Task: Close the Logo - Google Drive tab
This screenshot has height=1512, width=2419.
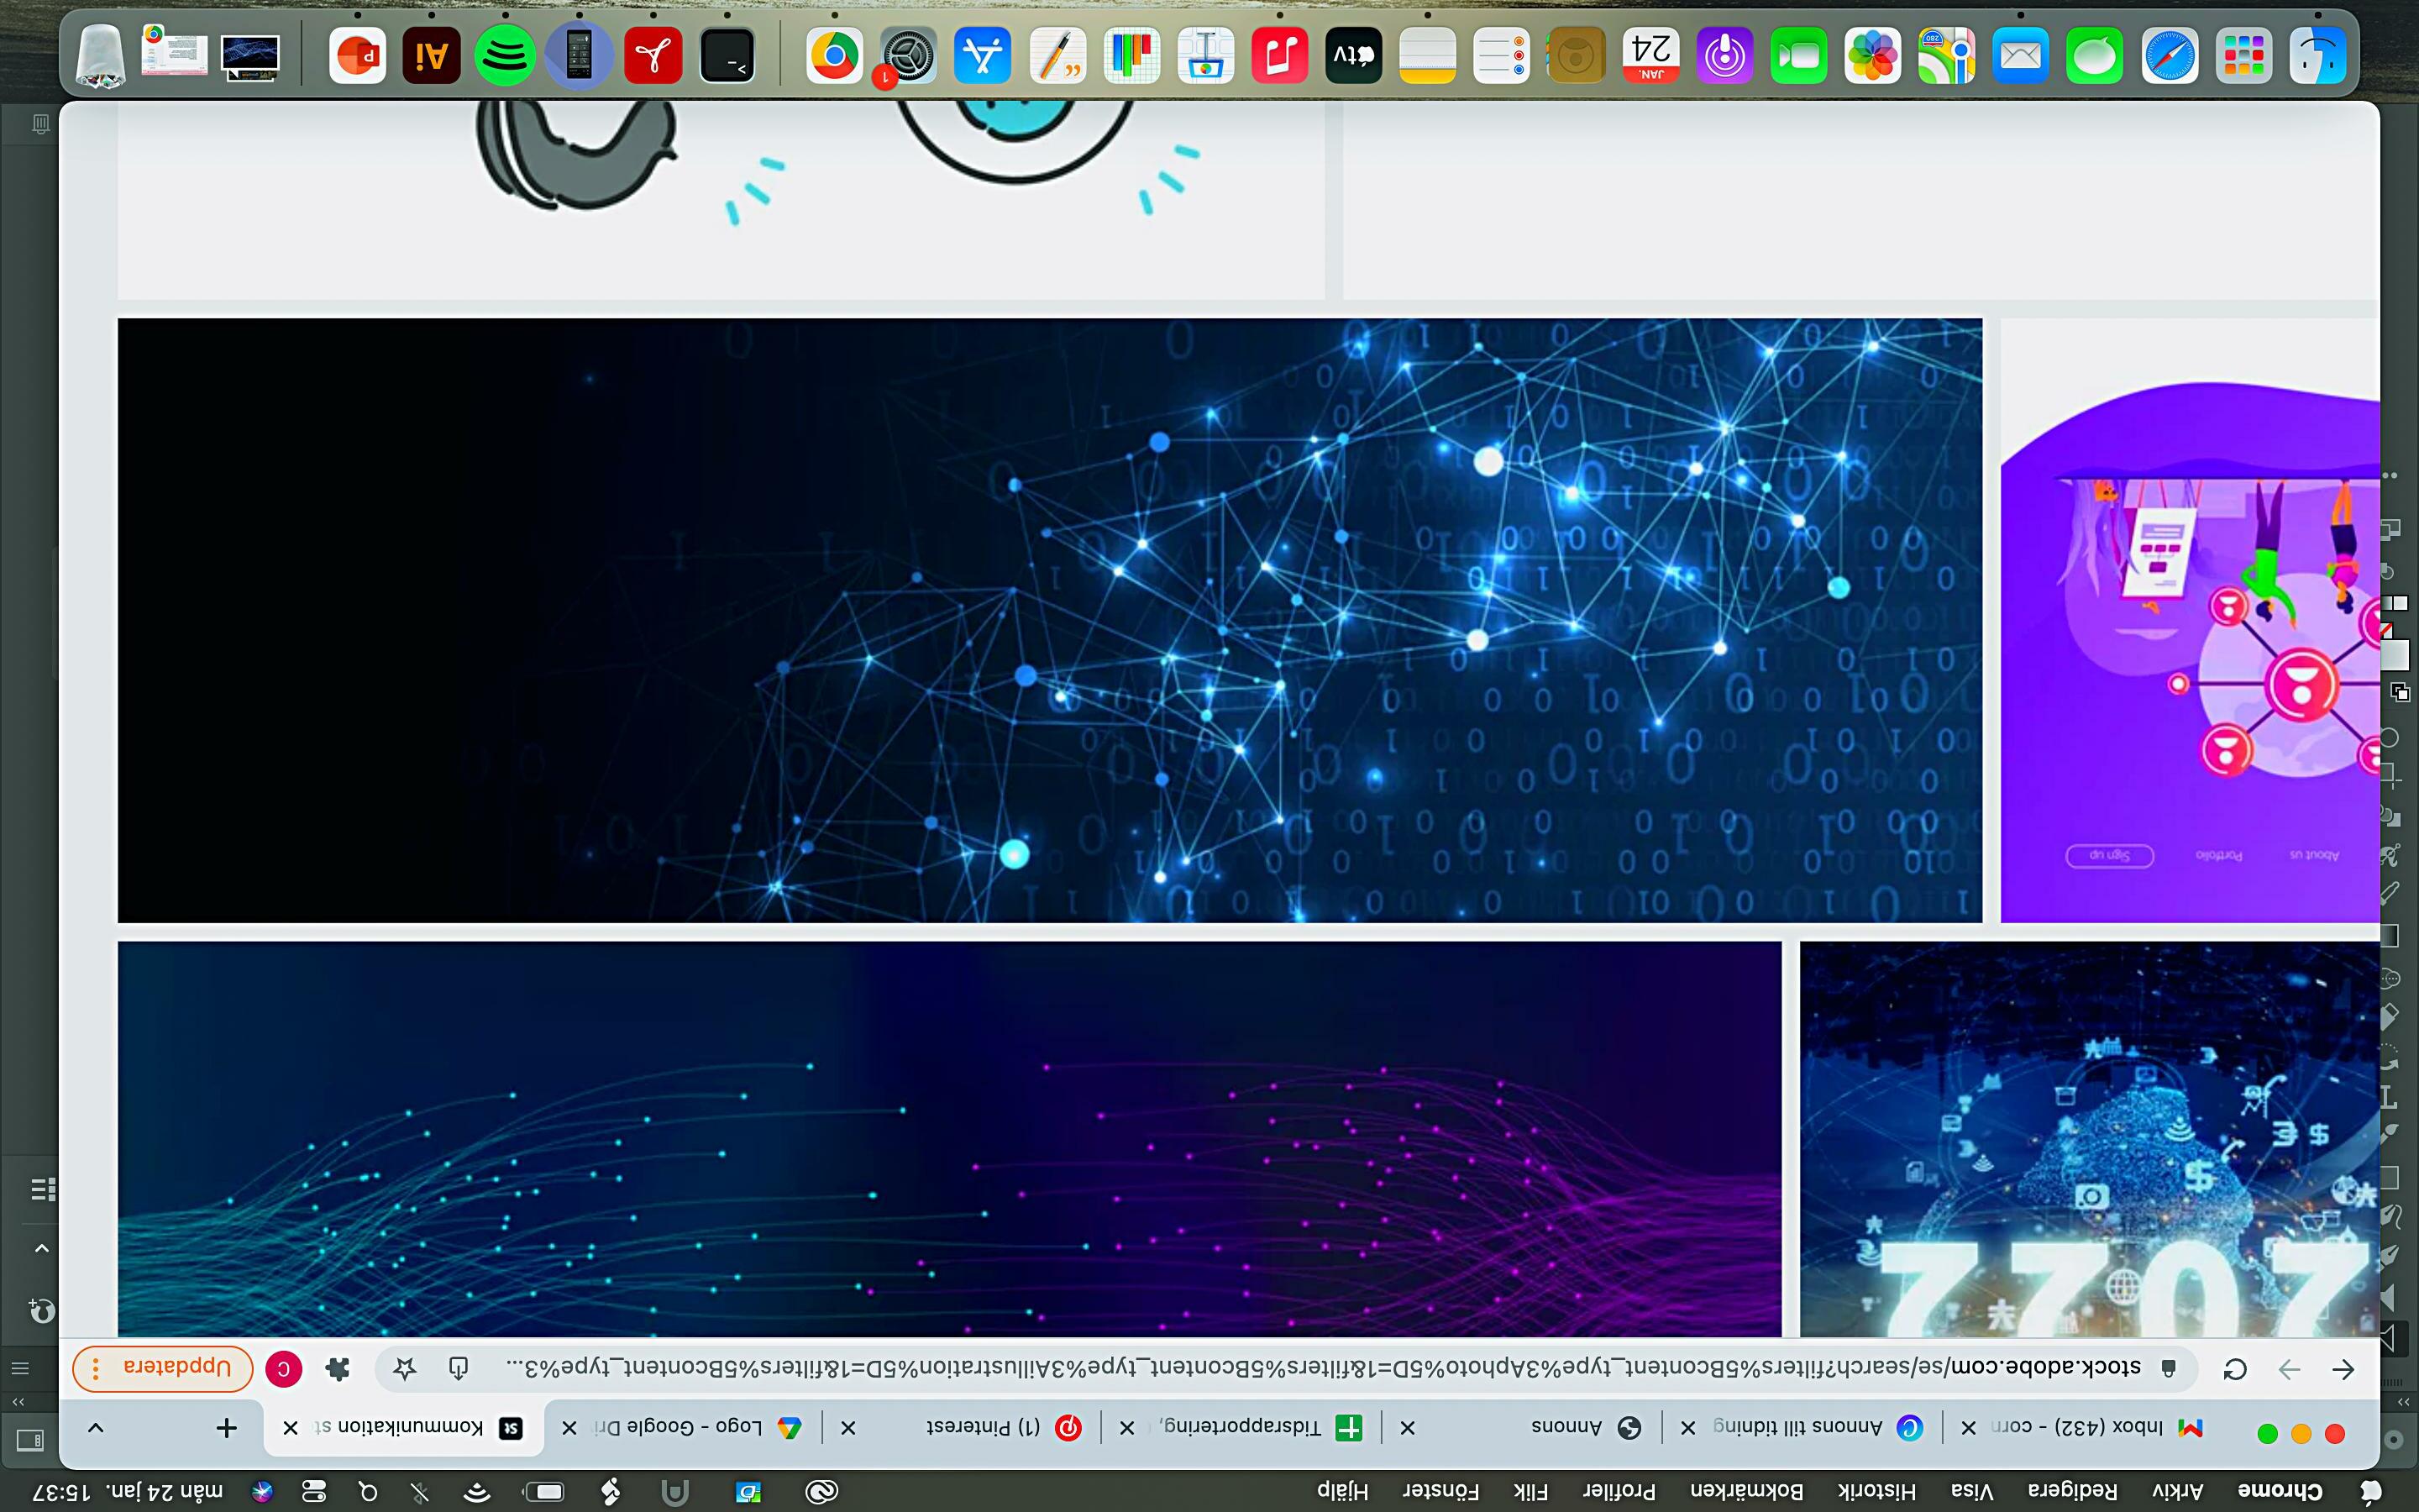Action: click(x=569, y=1428)
